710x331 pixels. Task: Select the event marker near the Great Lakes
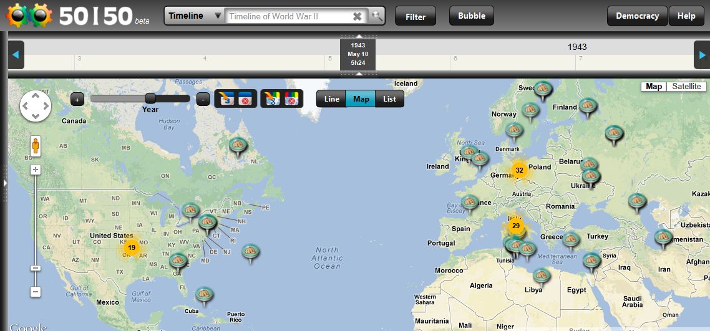(191, 211)
